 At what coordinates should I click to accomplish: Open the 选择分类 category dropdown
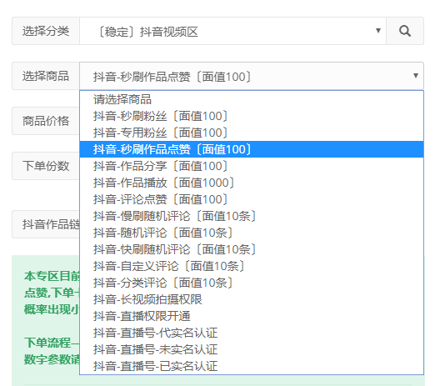232,31
